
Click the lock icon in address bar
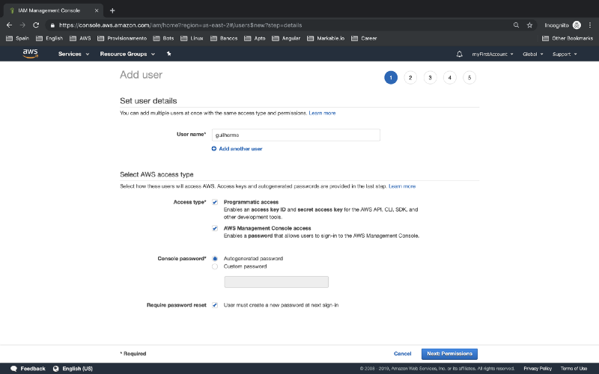click(x=52, y=25)
